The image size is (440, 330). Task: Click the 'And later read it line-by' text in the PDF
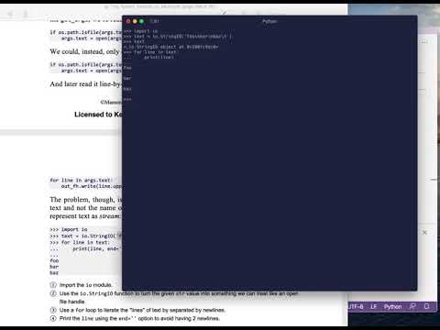click(85, 84)
